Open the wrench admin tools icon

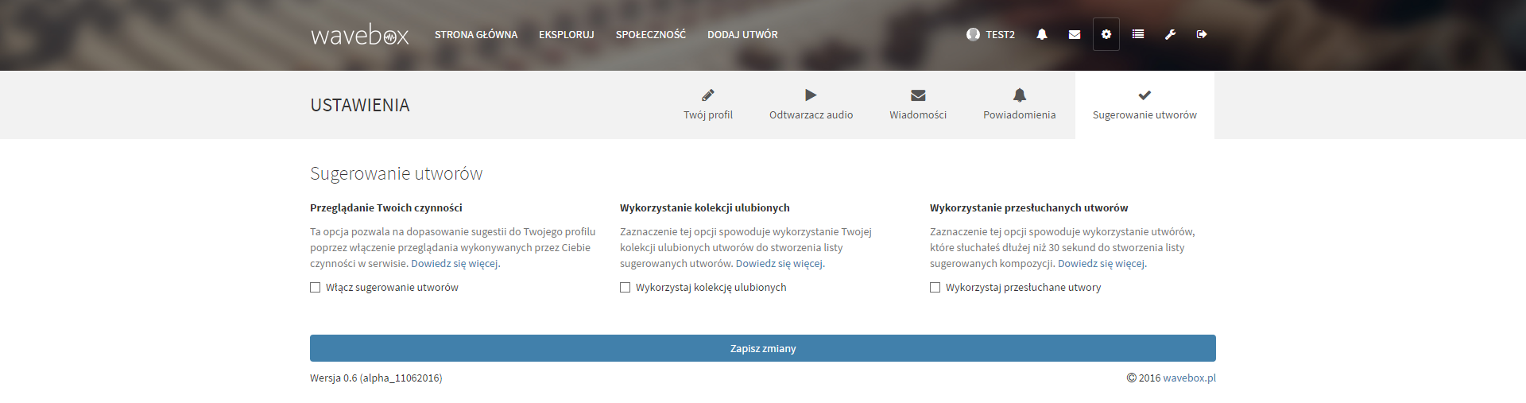[x=1170, y=34]
